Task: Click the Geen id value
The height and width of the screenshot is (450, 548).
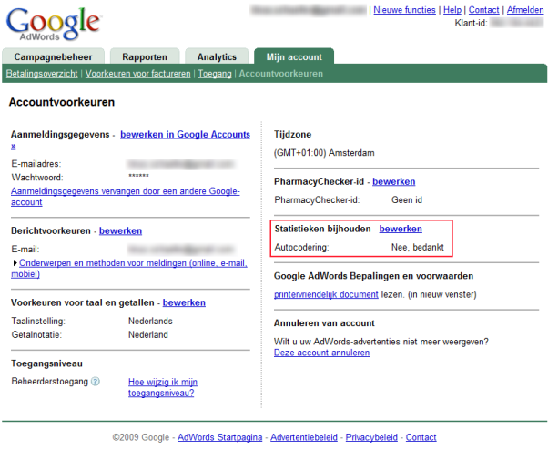Action: [x=407, y=200]
